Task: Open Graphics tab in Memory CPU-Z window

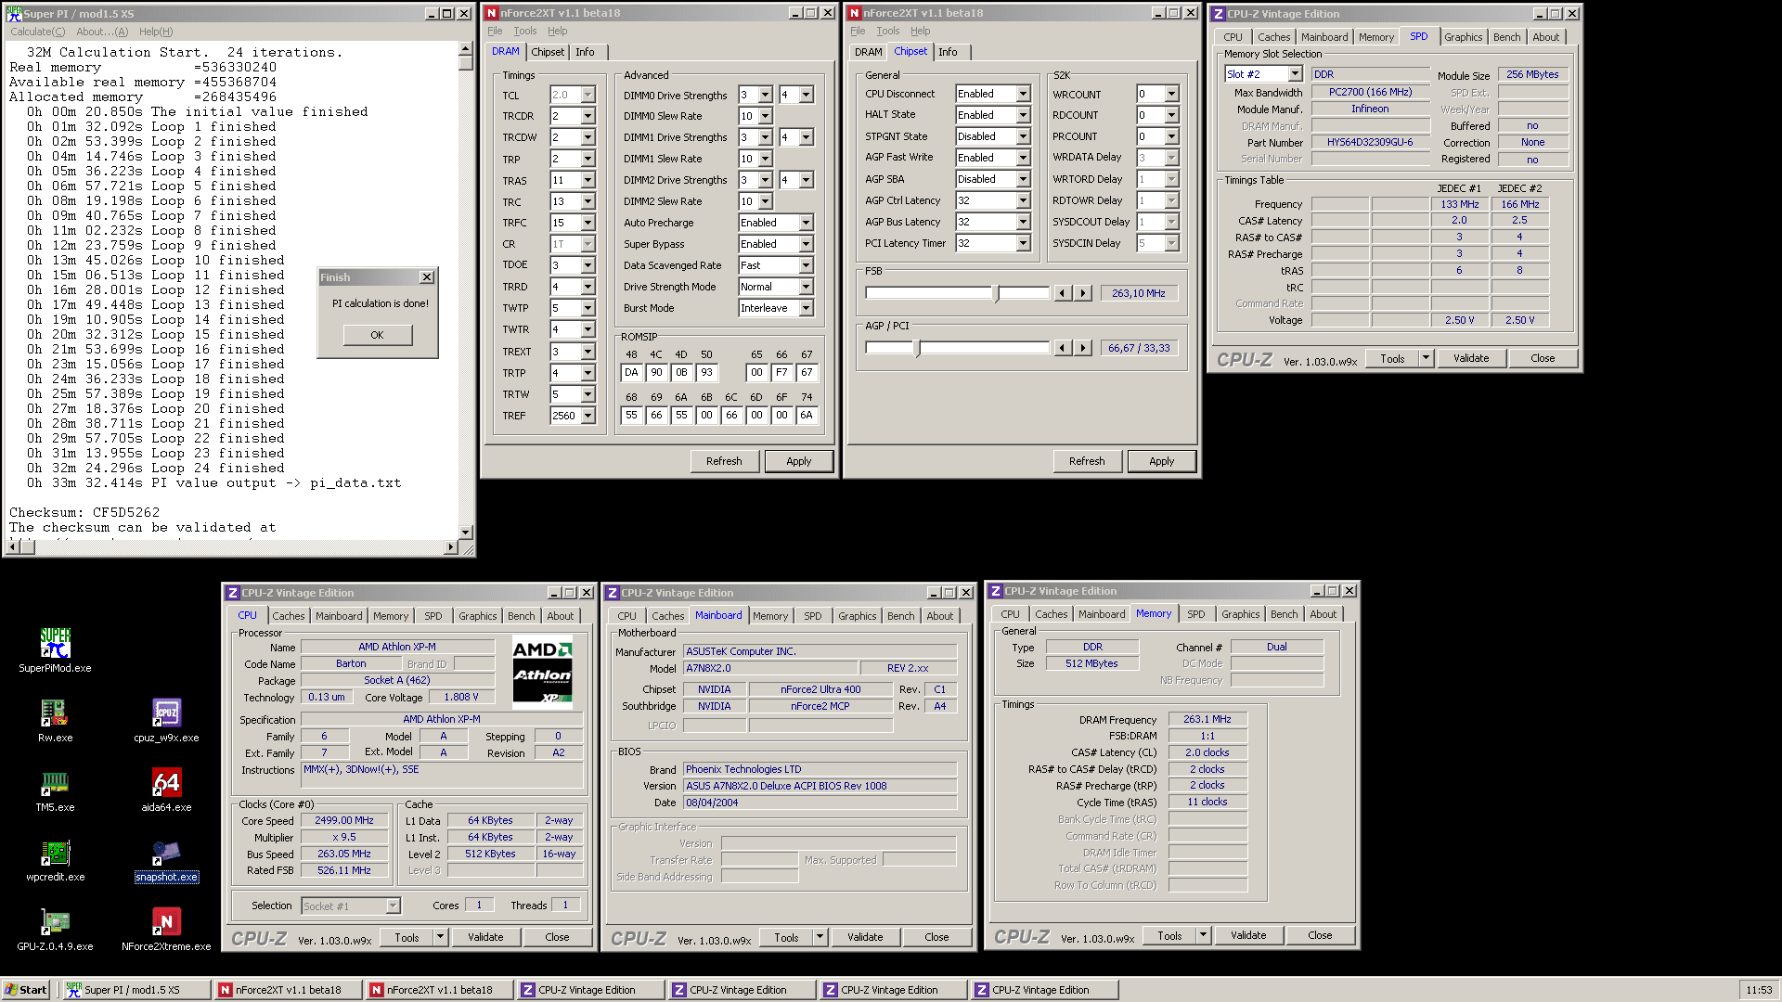Action: [x=1240, y=614]
